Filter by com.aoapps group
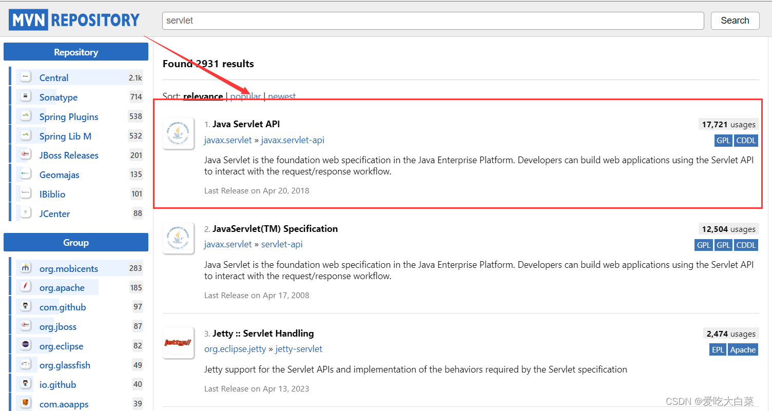The height and width of the screenshot is (411, 772). click(64, 404)
